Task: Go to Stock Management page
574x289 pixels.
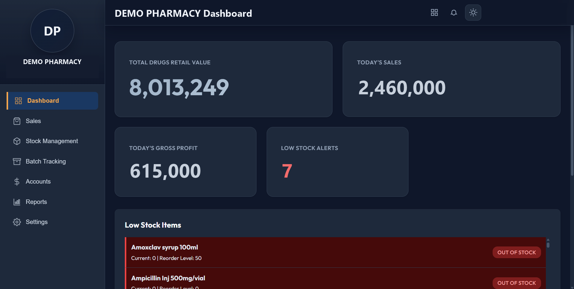Action: [x=52, y=141]
